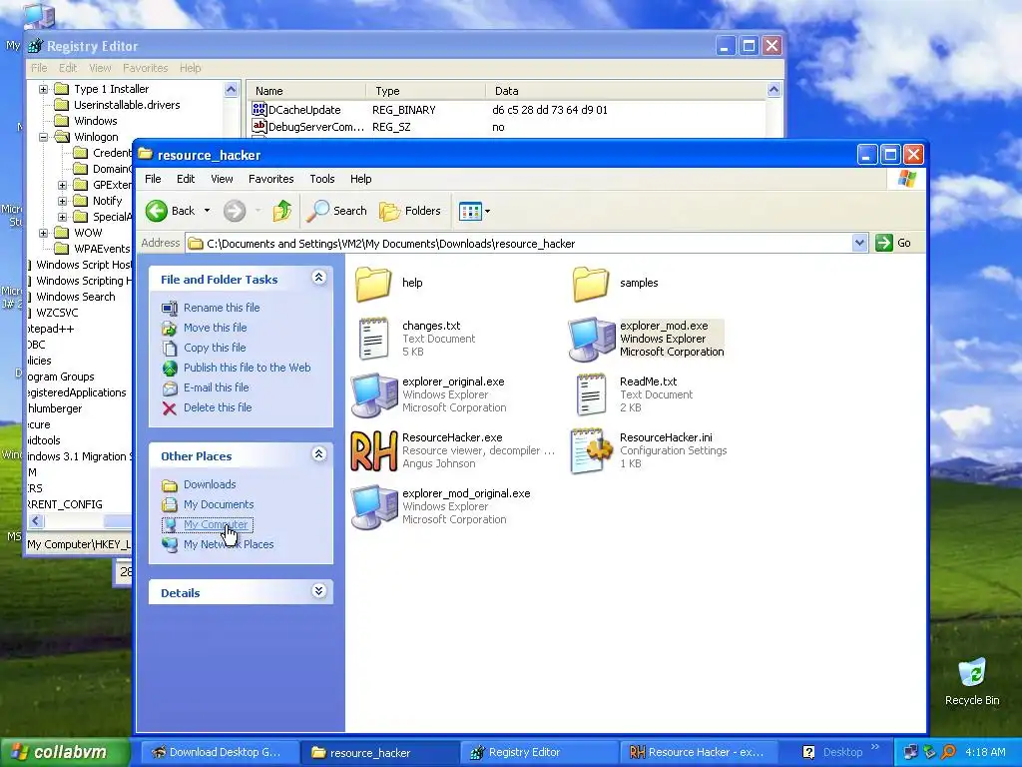
Task: Select the ResourceHacker.ini settings icon
Action: point(591,450)
